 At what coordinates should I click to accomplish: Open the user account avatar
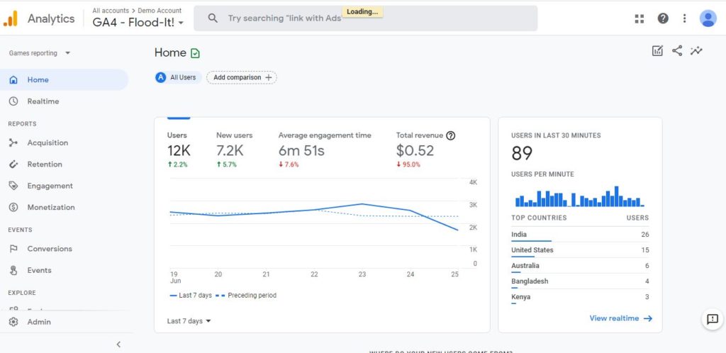(x=708, y=18)
